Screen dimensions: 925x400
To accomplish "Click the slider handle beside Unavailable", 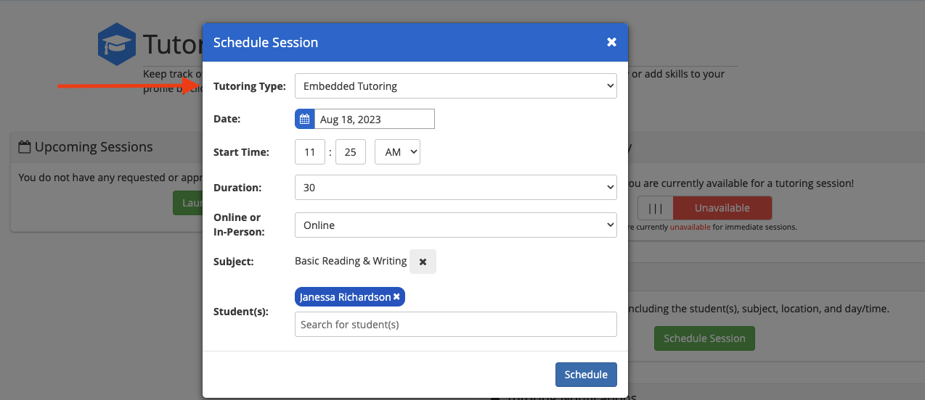I will (x=656, y=208).
